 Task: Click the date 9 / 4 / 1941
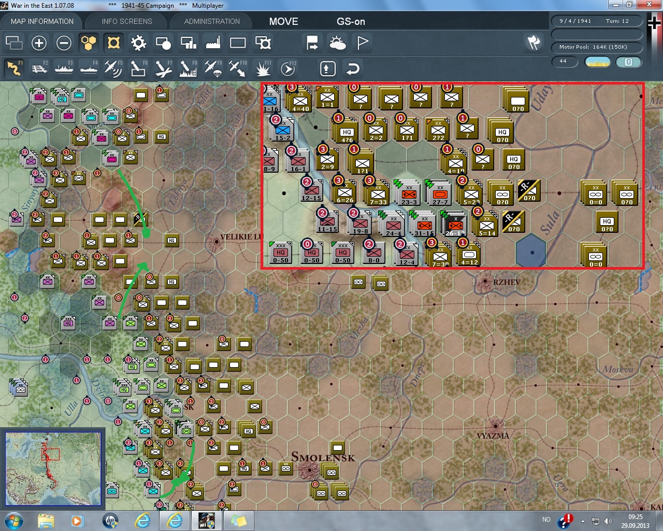[x=575, y=21]
